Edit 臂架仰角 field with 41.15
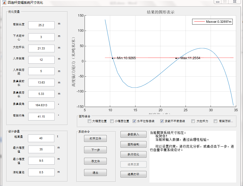This screenshot has height=186, width=243. tap(41, 117)
